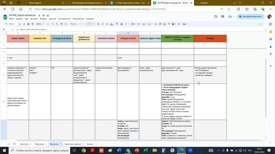Apply currency format to cell
Image resolution: width=275 pixels, height=154 pixels.
tap(48, 24)
